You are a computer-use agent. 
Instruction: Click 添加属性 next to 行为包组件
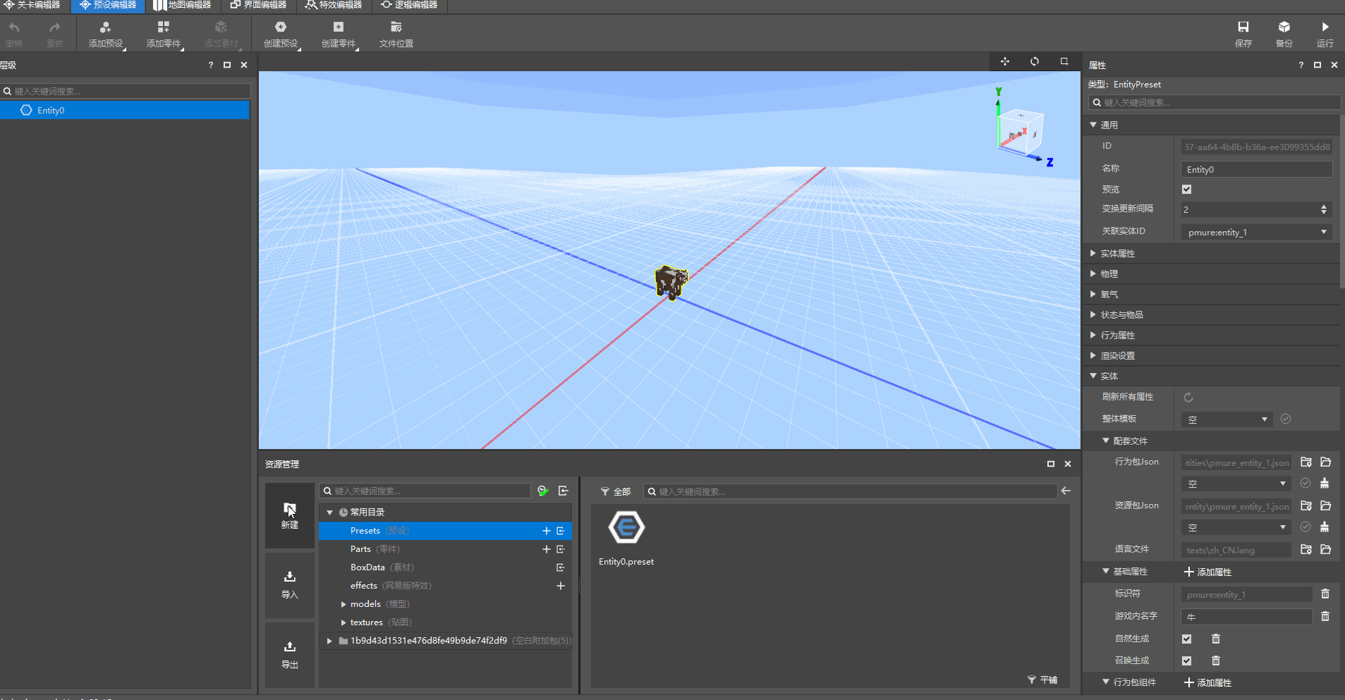[1207, 682]
